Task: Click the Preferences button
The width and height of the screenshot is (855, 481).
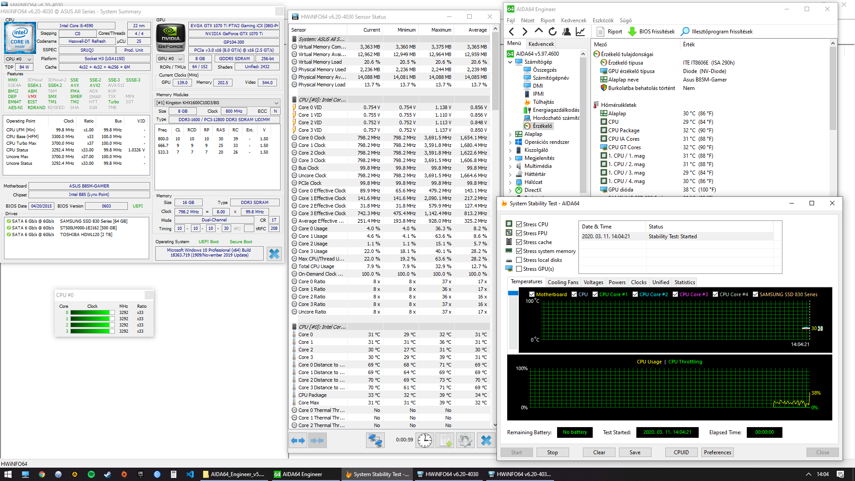Action: coord(717,452)
